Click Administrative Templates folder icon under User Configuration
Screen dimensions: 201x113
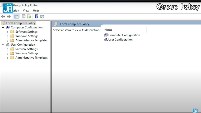coord(12,58)
